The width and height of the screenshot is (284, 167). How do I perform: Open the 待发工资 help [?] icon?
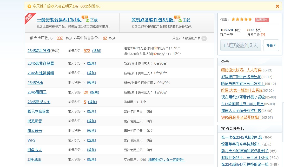(x=263, y=35)
